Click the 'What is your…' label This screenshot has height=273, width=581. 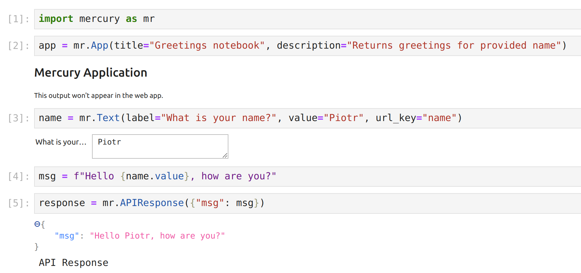coord(61,142)
